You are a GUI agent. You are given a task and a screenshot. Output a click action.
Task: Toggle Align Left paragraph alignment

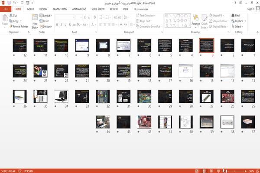[101, 25]
